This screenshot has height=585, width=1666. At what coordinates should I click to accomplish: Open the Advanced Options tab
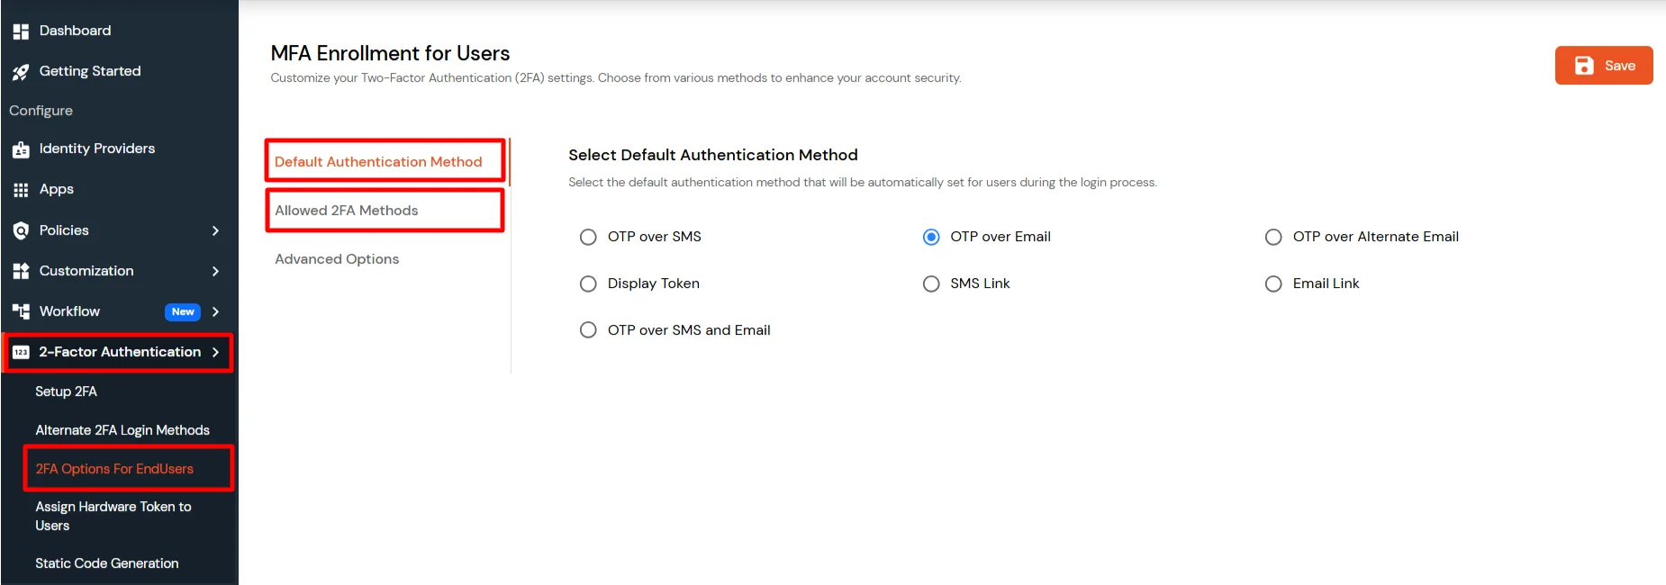(x=337, y=258)
